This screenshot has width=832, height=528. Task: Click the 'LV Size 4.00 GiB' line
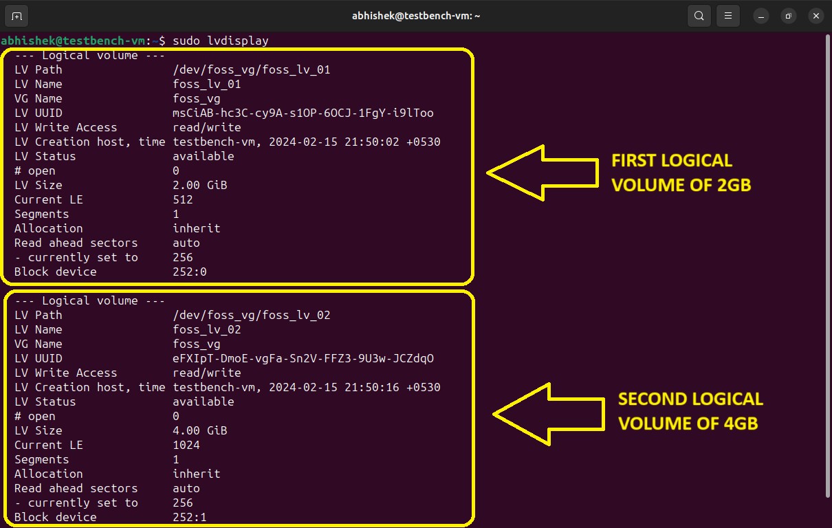pos(120,430)
